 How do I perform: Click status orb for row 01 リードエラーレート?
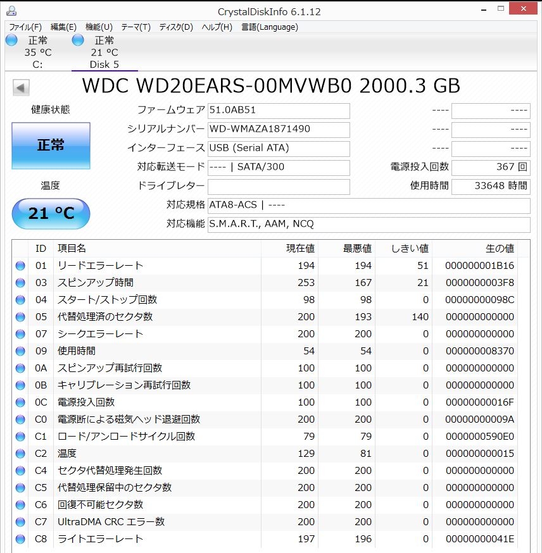[20, 266]
